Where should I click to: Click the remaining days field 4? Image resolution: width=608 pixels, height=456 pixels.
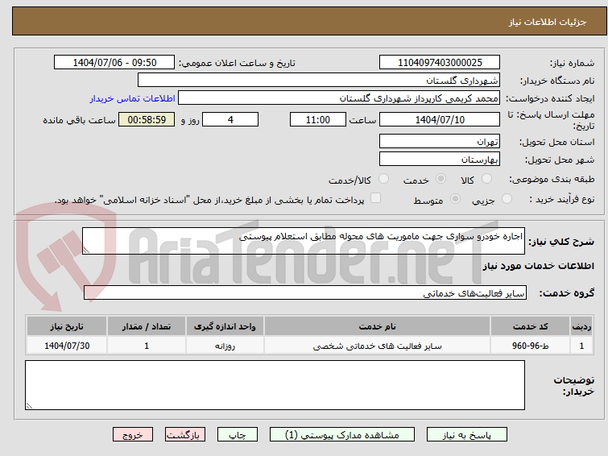coord(230,119)
